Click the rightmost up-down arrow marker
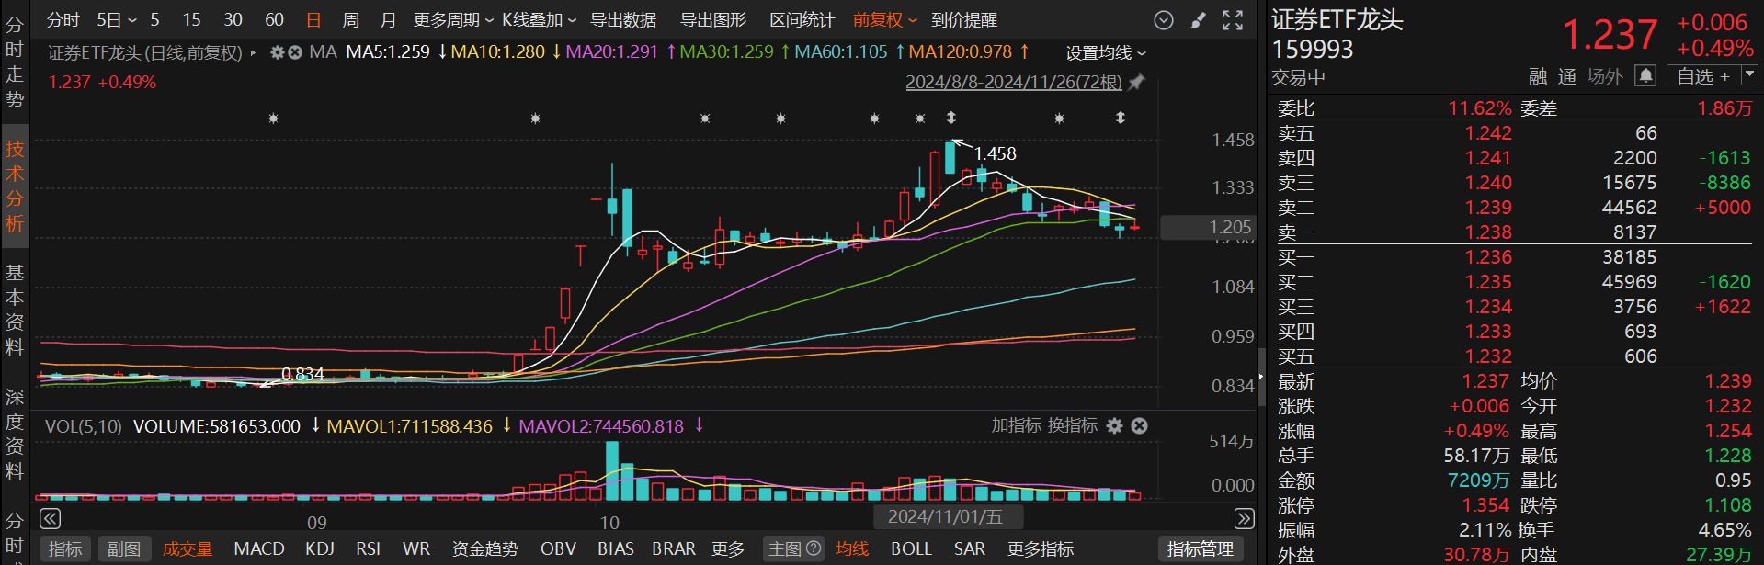Image resolution: width=1764 pixels, height=565 pixels. pos(1120,118)
